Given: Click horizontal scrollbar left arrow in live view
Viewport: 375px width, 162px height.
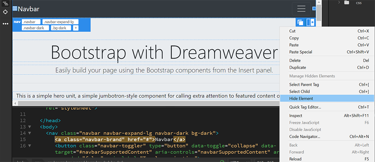Looking at the screenshot, I should point(16,104).
